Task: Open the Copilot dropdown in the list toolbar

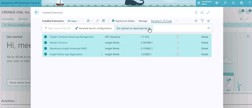Action: (x=89, y=21)
